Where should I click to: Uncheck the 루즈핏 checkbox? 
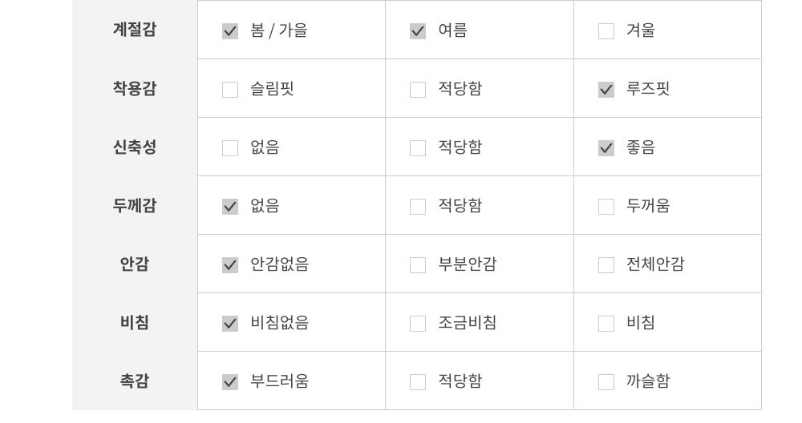pyautogui.click(x=606, y=90)
